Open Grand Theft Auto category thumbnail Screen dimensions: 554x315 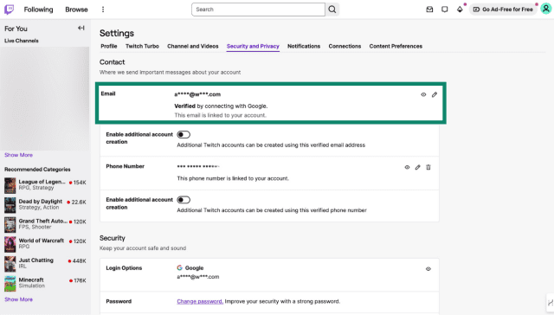tap(10, 225)
